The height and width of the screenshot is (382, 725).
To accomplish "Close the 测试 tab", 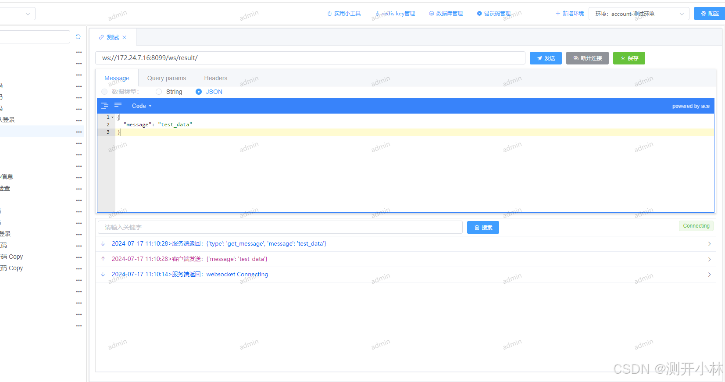I will pyautogui.click(x=125, y=37).
